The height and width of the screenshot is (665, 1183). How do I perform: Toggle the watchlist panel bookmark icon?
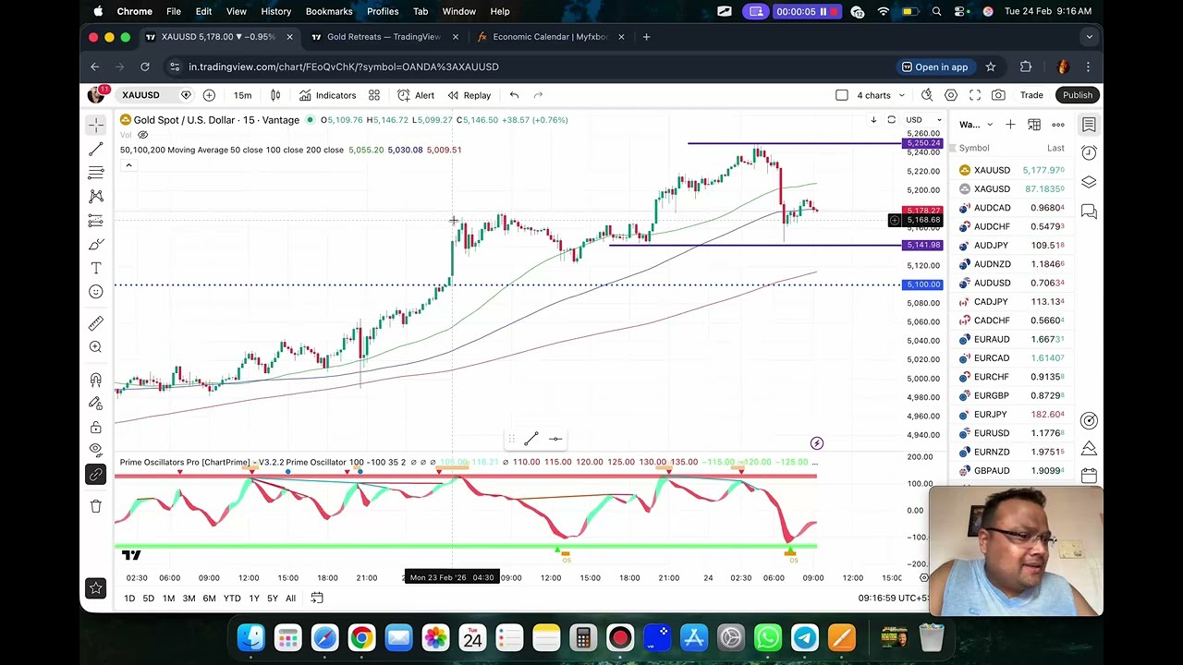pos(1089,125)
